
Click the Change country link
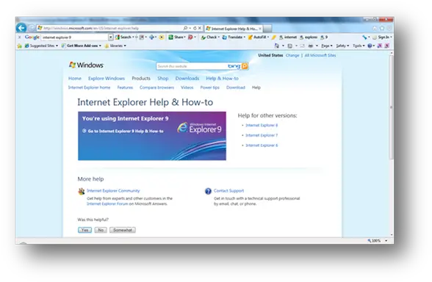coord(292,55)
